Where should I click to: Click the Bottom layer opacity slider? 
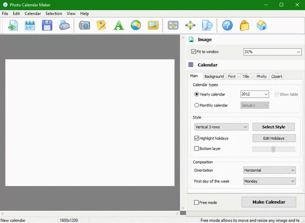273,149
